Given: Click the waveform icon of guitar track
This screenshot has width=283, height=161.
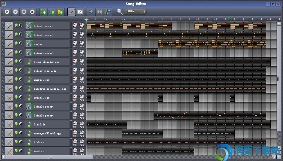Looking at the screenshot, I should pos(29,44).
